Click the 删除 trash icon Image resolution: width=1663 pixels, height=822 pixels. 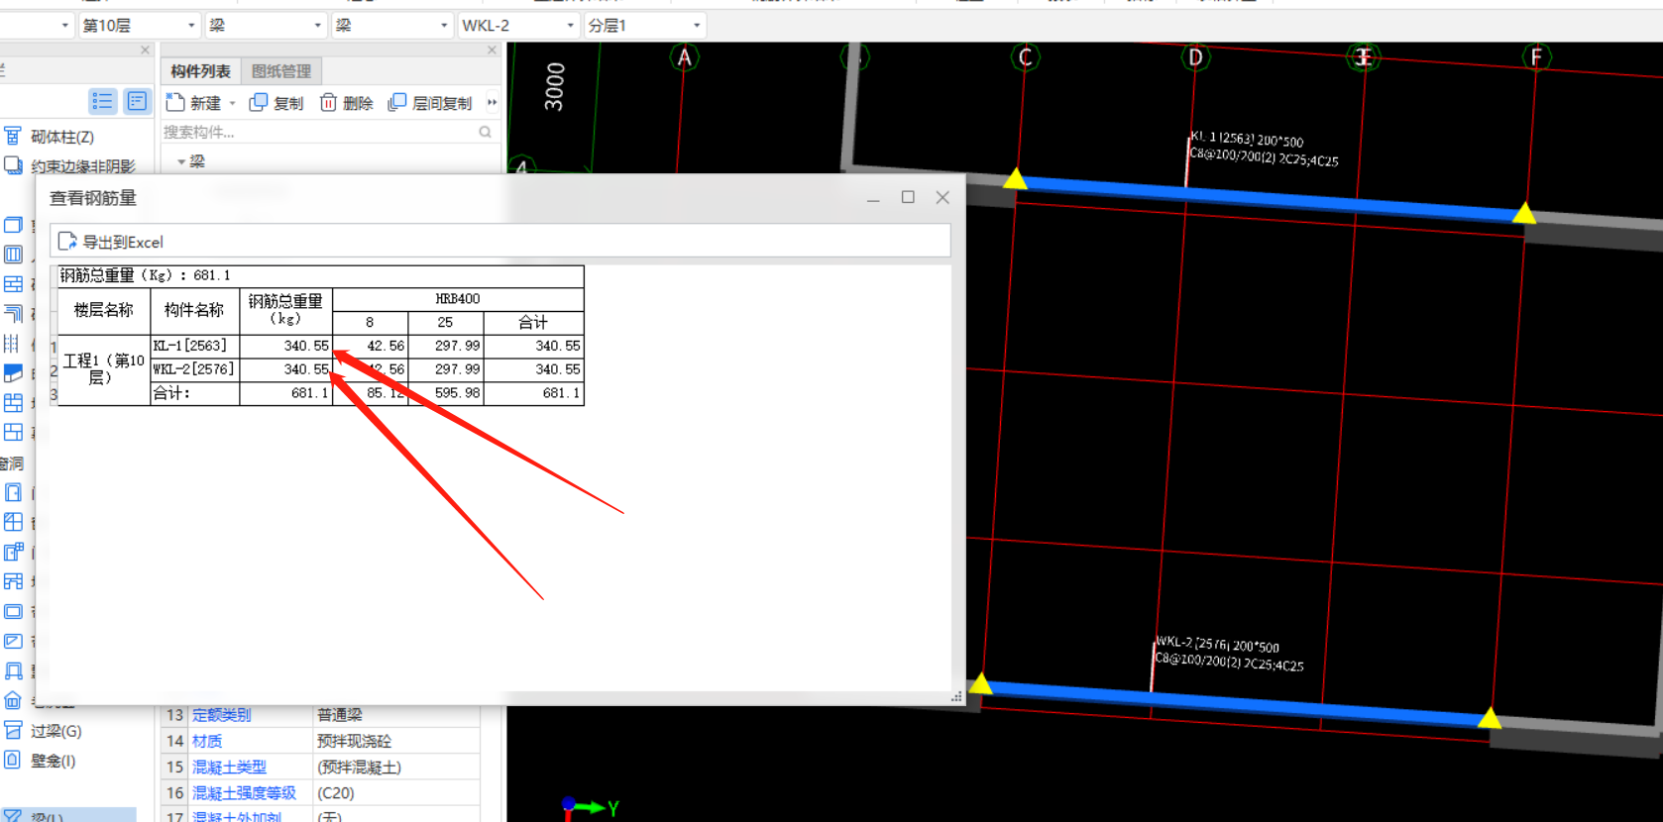pyautogui.click(x=328, y=102)
